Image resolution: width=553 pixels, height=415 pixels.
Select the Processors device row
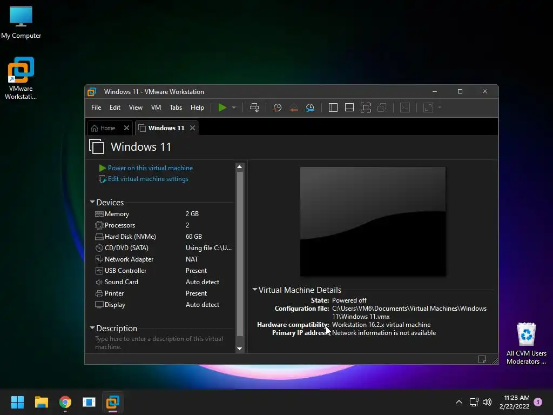tap(163, 225)
